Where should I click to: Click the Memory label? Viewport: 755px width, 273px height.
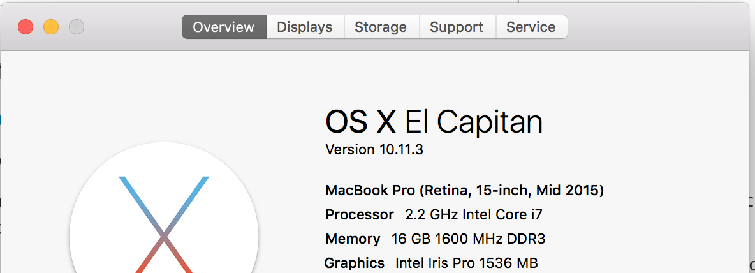[353, 239]
